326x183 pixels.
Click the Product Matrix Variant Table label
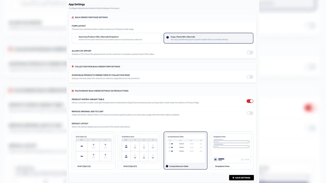click(88, 99)
